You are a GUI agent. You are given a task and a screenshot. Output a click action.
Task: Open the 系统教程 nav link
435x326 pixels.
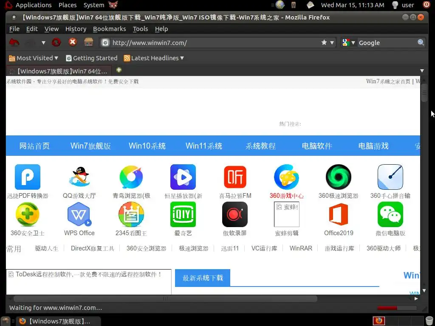(x=260, y=146)
